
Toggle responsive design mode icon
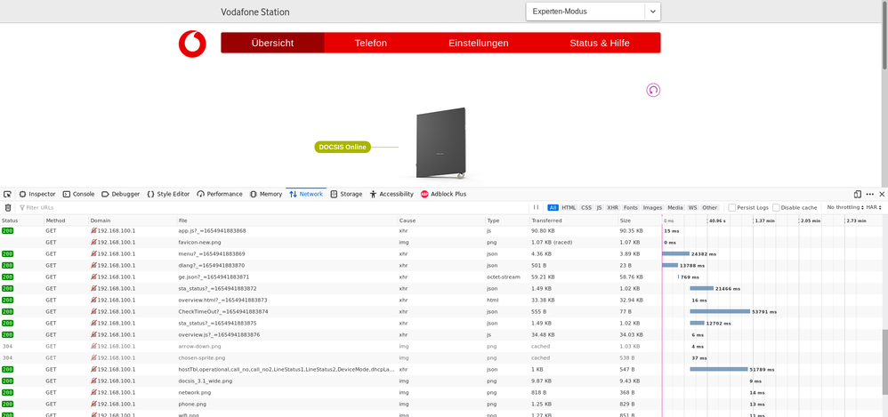858,194
